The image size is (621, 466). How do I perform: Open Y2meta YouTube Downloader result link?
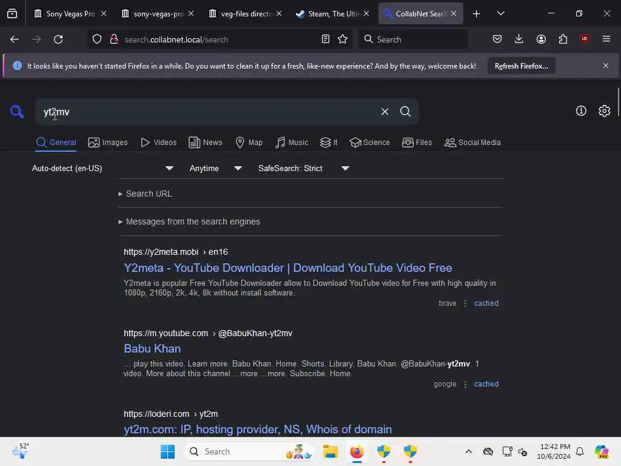288,268
